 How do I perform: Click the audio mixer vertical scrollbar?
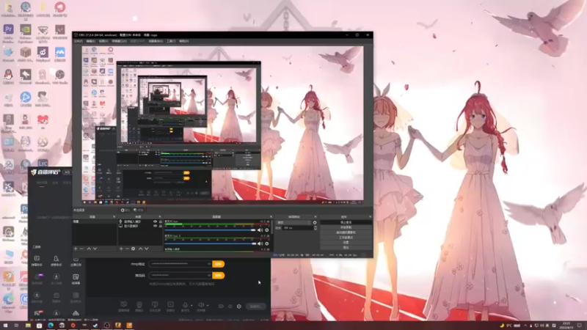click(x=271, y=227)
